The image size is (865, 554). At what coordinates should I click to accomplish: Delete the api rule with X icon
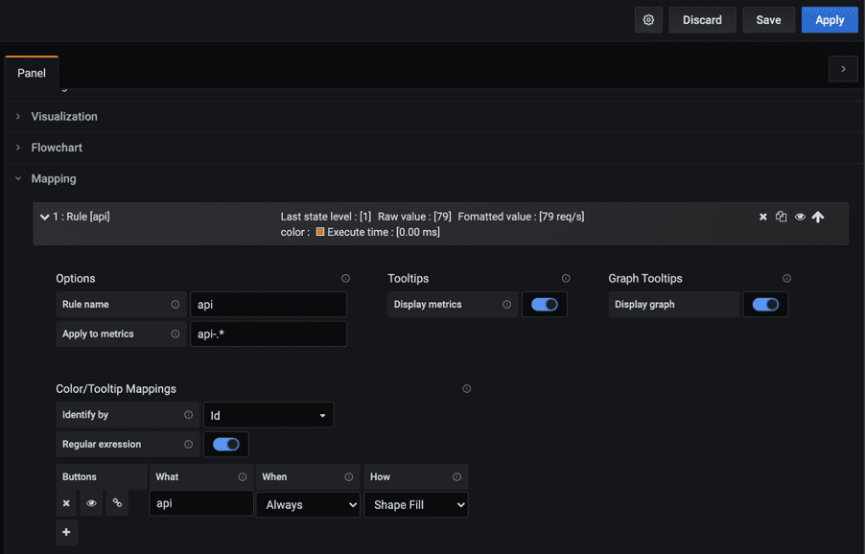click(x=763, y=218)
